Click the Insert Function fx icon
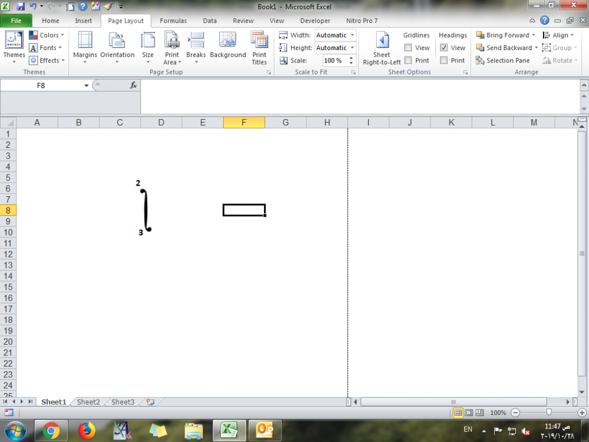This screenshot has height=442, width=589. pos(133,85)
